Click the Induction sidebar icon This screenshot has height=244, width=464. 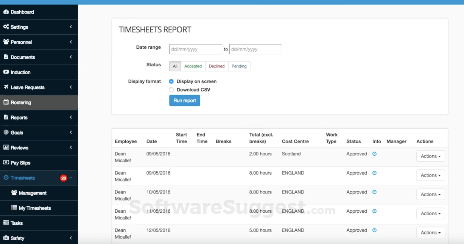(6, 72)
